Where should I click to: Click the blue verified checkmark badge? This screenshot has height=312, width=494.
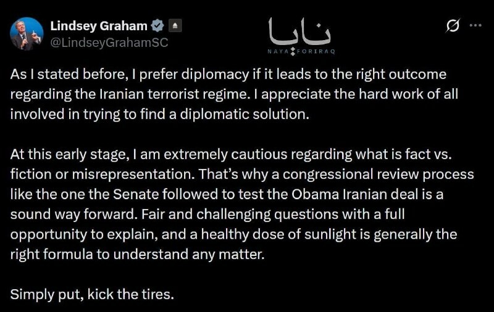coord(157,26)
